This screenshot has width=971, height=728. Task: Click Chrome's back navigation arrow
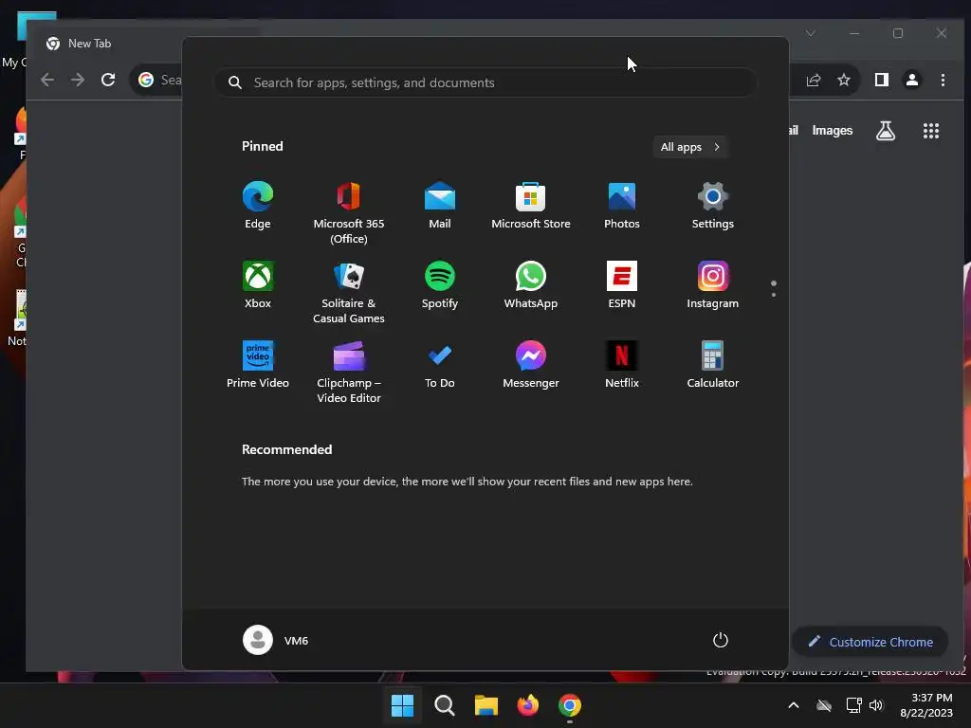(x=47, y=80)
